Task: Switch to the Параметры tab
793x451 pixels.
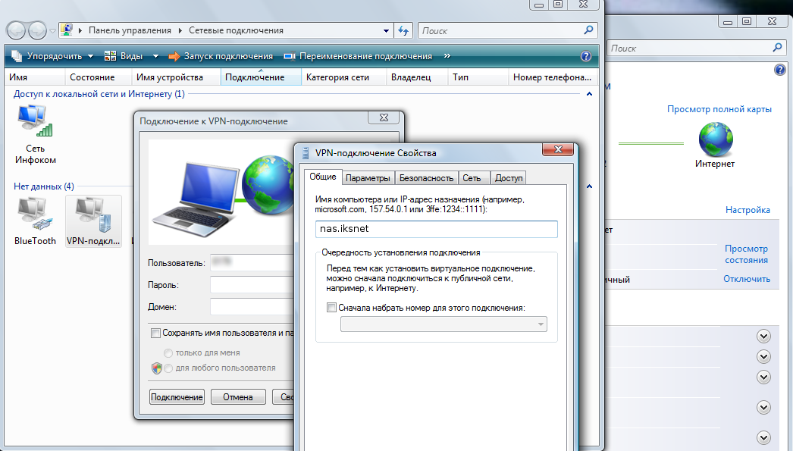Action: [368, 178]
